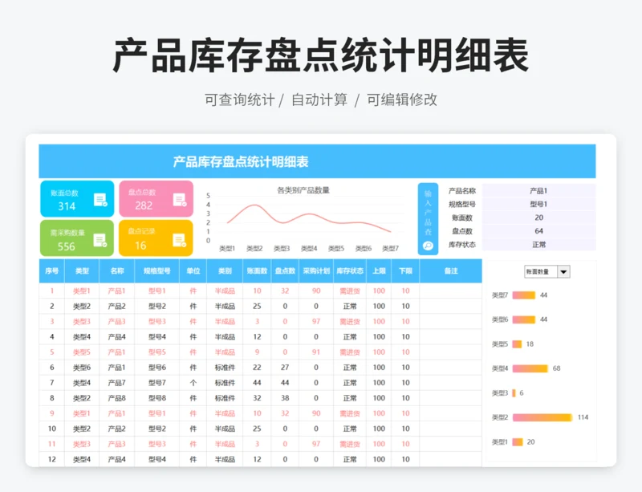Select the 序号 column header
Screen dimensions: 642x492
pyautogui.click(x=52, y=271)
